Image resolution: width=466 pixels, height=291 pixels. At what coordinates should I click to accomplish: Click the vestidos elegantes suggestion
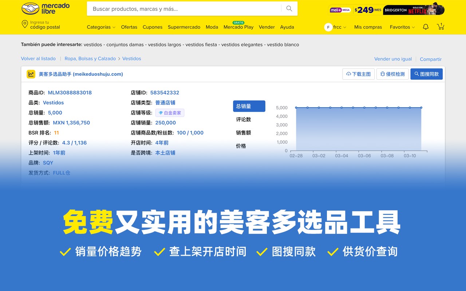(242, 45)
